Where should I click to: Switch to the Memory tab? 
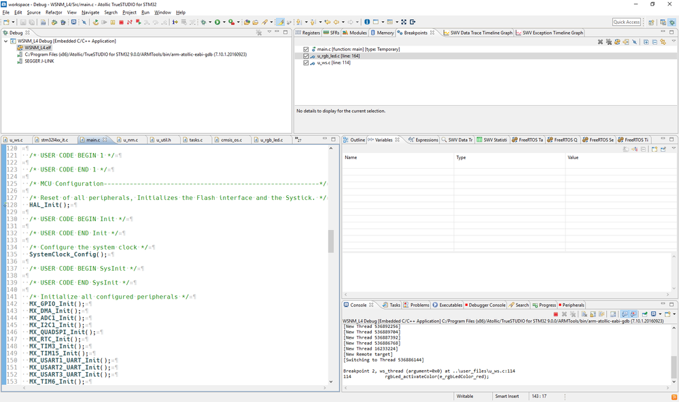point(382,33)
